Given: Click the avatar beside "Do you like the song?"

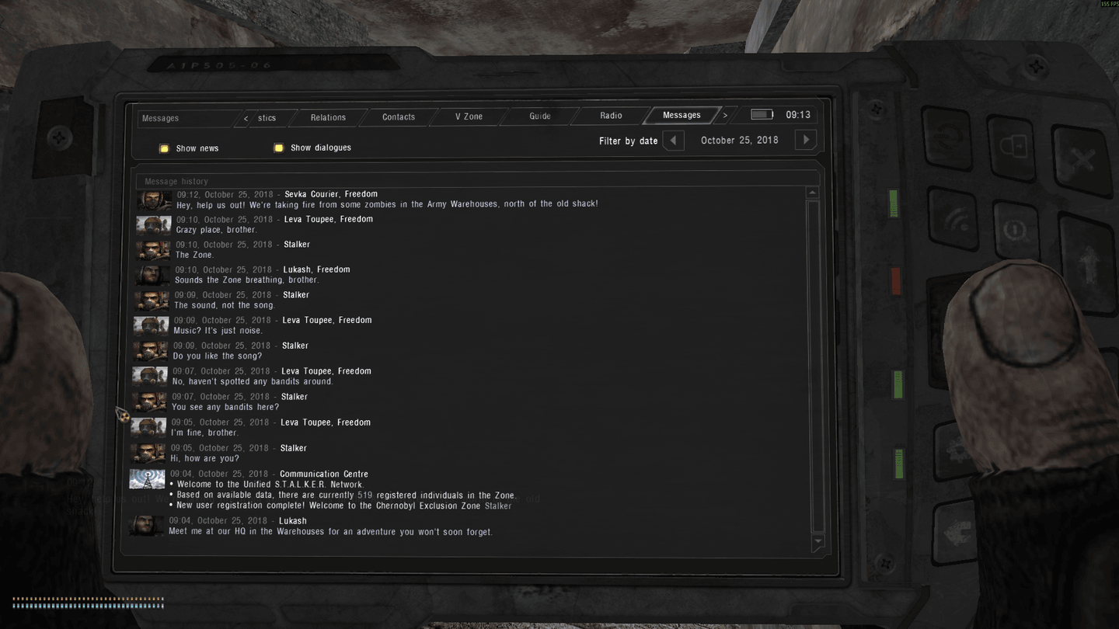Looking at the screenshot, I should (x=151, y=351).
